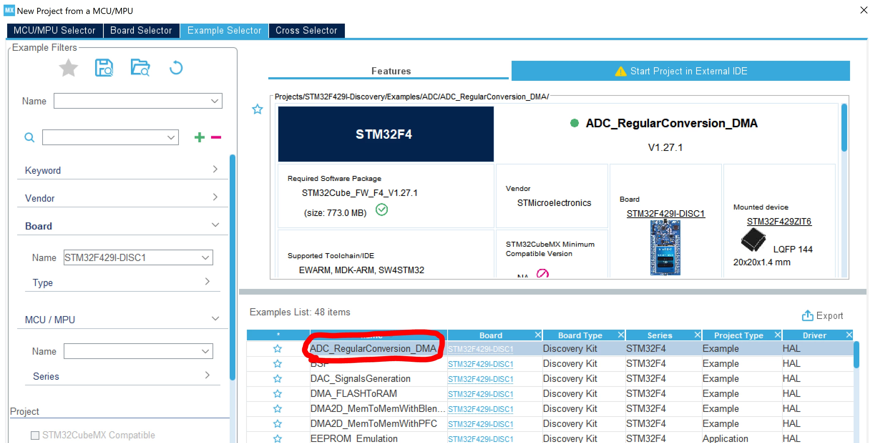Click Start Project in External IDE button
874x443 pixels.
tap(680, 71)
